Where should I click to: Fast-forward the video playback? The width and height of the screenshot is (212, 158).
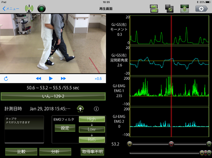63,78
